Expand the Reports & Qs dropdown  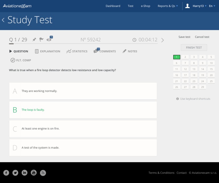tap(168, 6)
